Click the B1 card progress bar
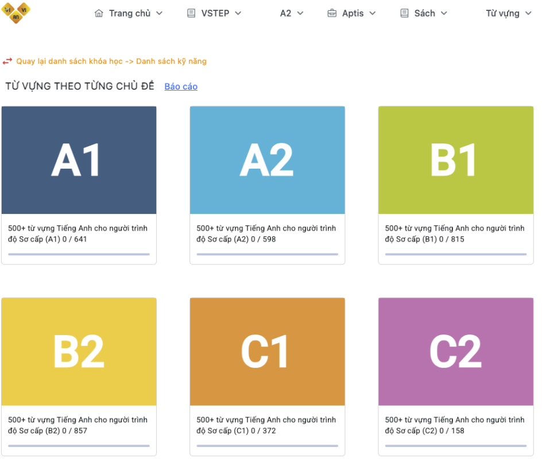The width and height of the screenshot is (542, 459). tap(456, 254)
